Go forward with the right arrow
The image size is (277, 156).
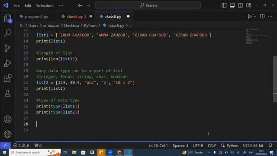[88, 6]
